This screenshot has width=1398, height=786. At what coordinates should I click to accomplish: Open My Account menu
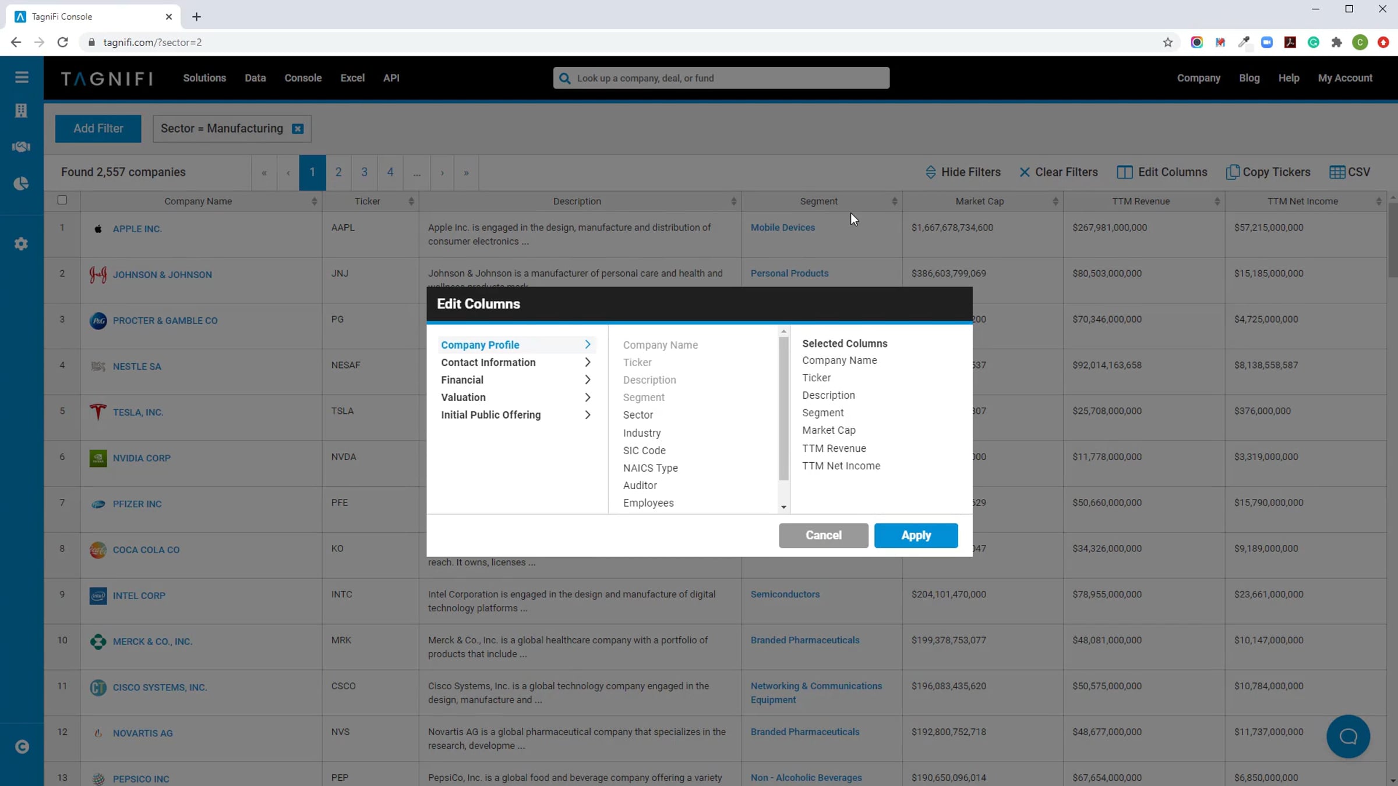(x=1345, y=78)
